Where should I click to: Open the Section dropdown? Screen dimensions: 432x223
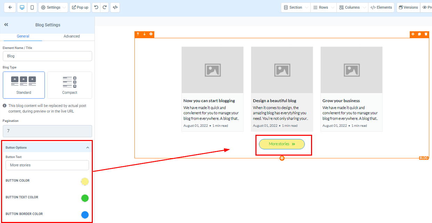295,7
